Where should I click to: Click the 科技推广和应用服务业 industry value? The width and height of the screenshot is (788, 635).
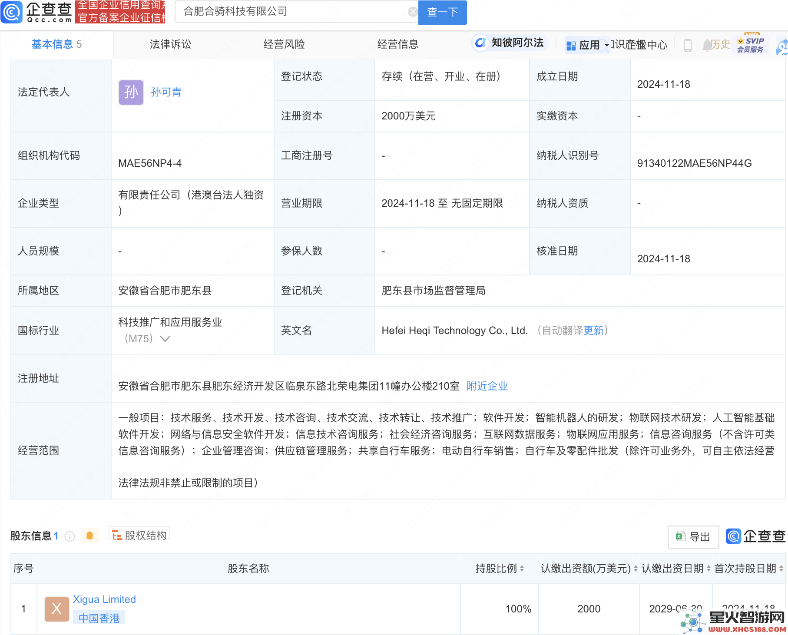coord(170,322)
